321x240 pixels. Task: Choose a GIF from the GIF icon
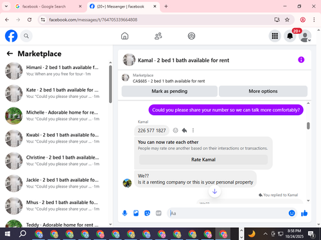[x=159, y=213]
